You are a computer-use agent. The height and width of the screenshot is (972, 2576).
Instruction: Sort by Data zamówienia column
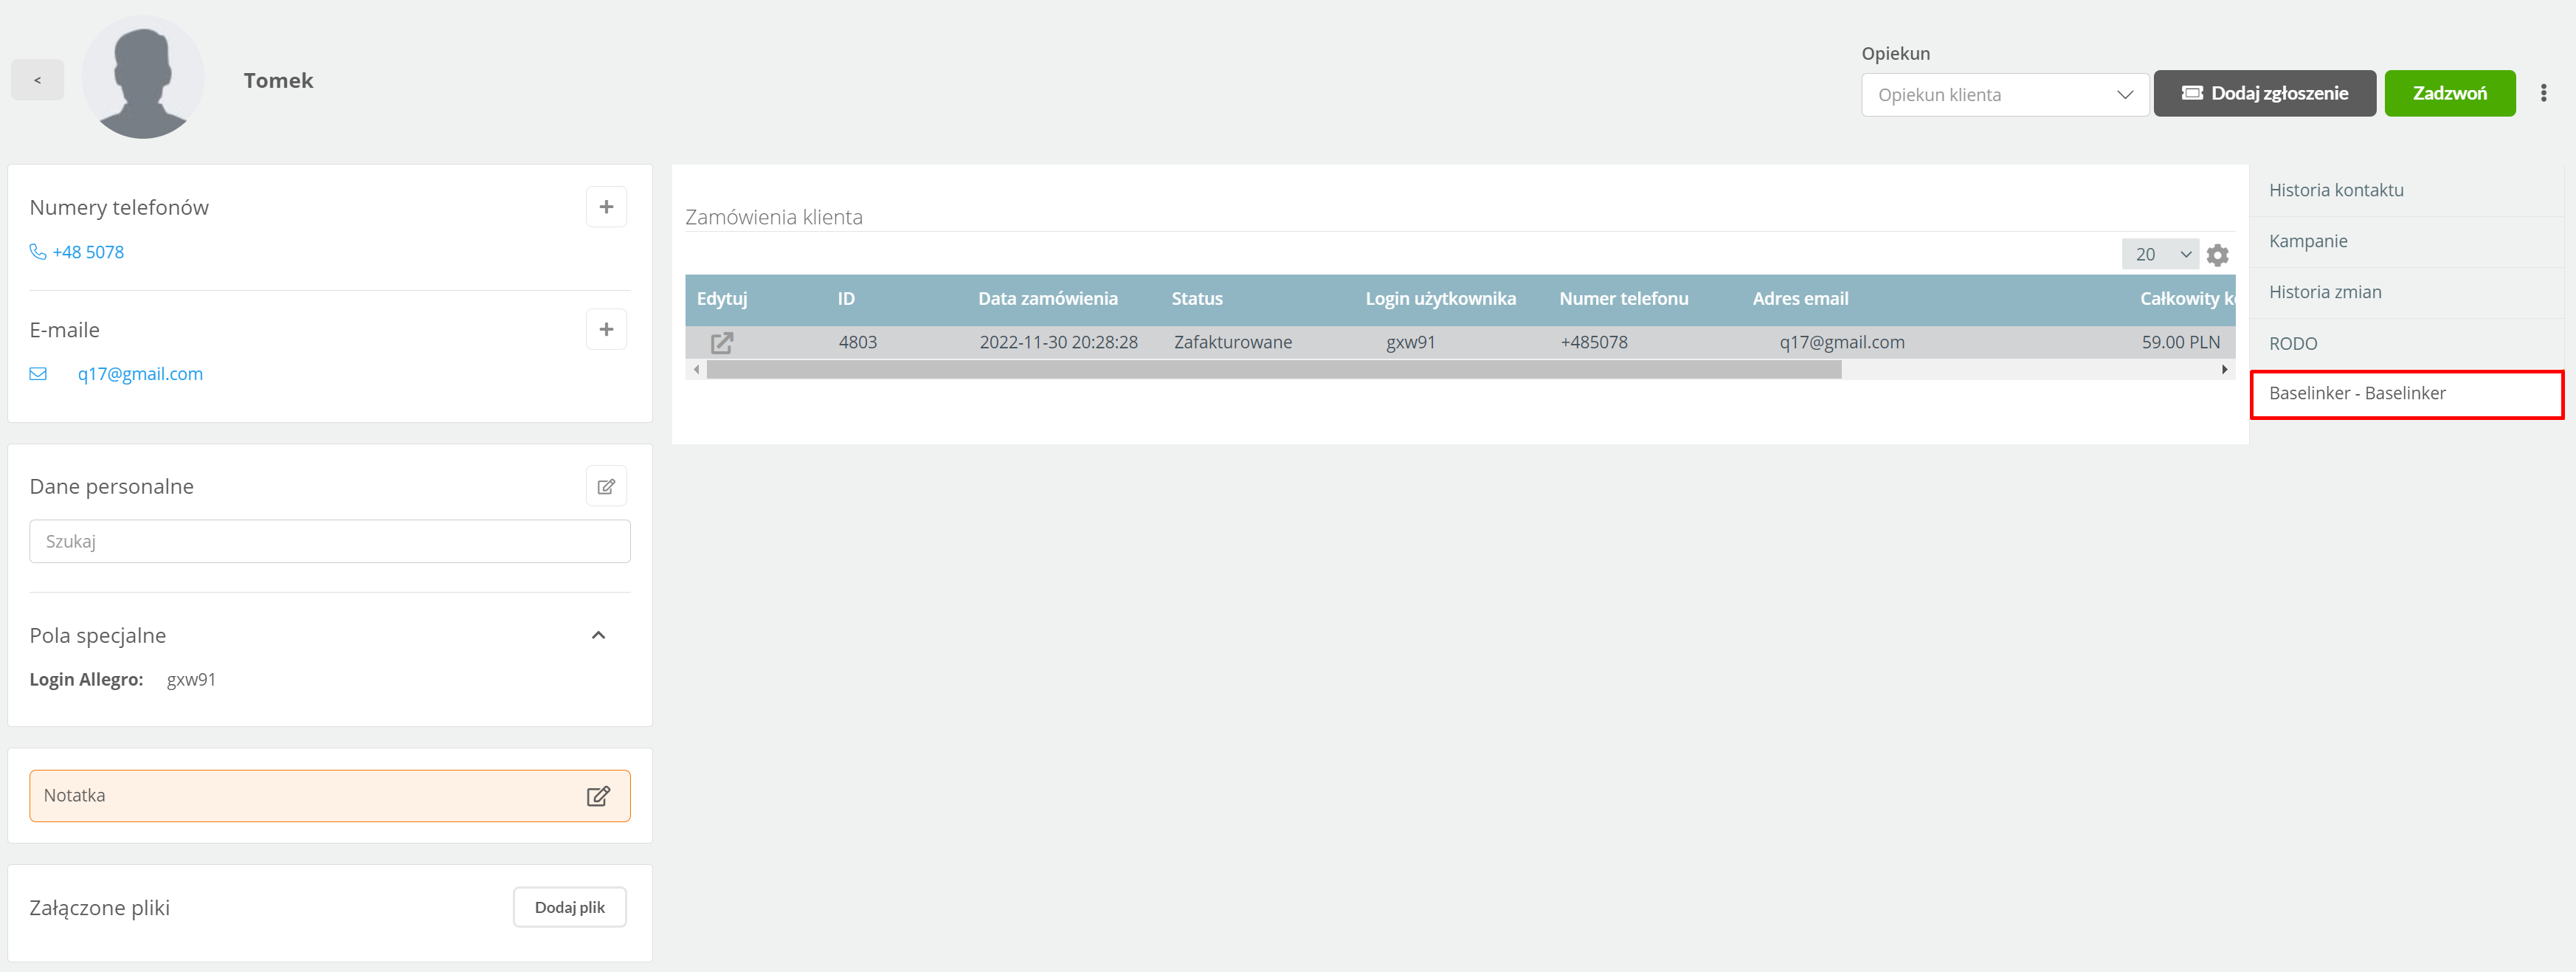[1048, 299]
